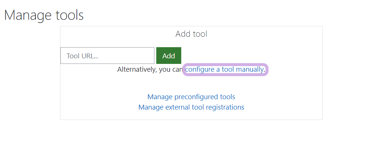Go to the preconfigured tools management page
The image size is (383, 143).
[191, 97]
